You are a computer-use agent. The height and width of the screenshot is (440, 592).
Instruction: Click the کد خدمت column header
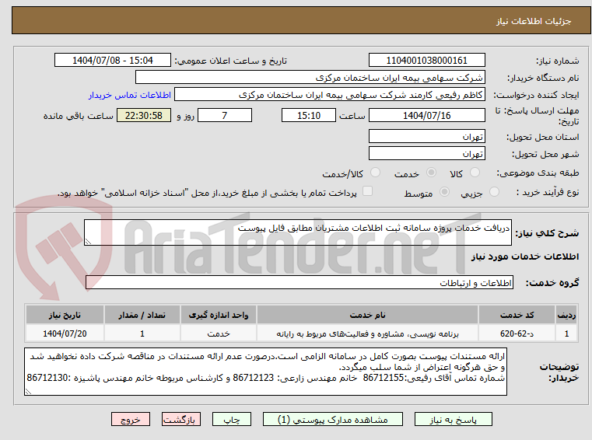click(x=517, y=315)
